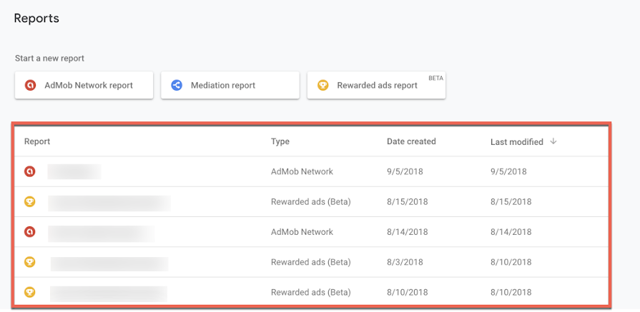Viewport: 640px width, 312px height.
Task: Click the Reports page heading
Action: 36,19
